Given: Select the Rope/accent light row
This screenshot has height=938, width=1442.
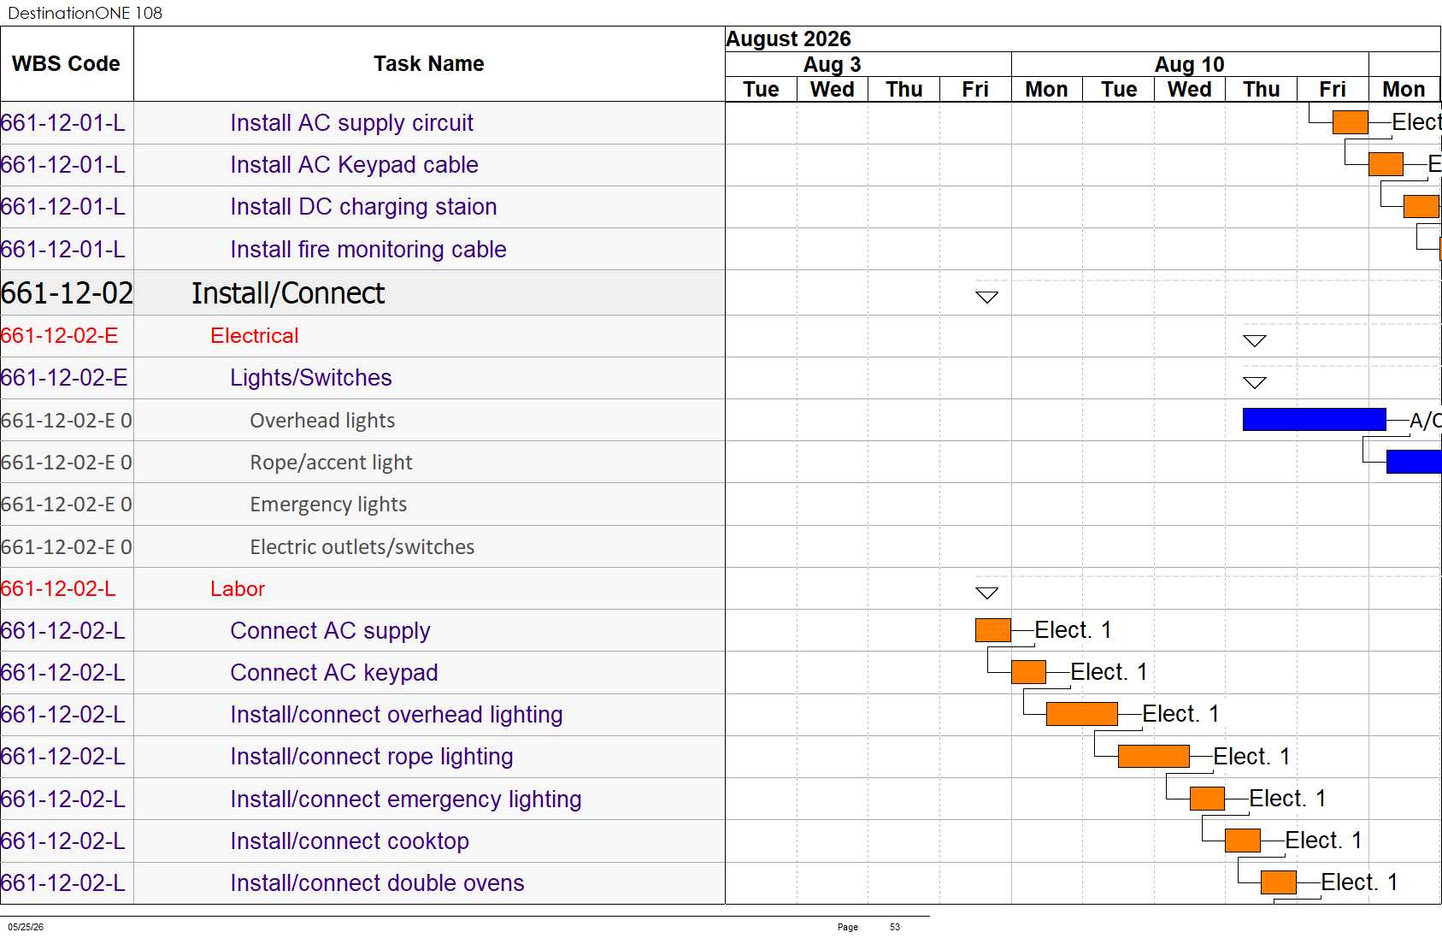Looking at the screenshot, I should [362, 463].
